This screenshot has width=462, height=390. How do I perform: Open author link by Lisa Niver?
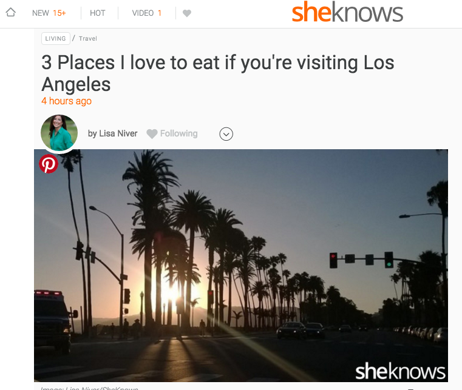(112, 133)
